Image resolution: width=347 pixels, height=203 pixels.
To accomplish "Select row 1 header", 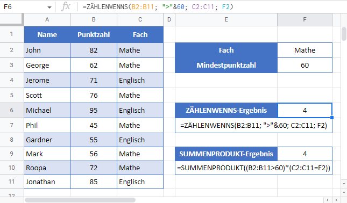I will 11,34.
